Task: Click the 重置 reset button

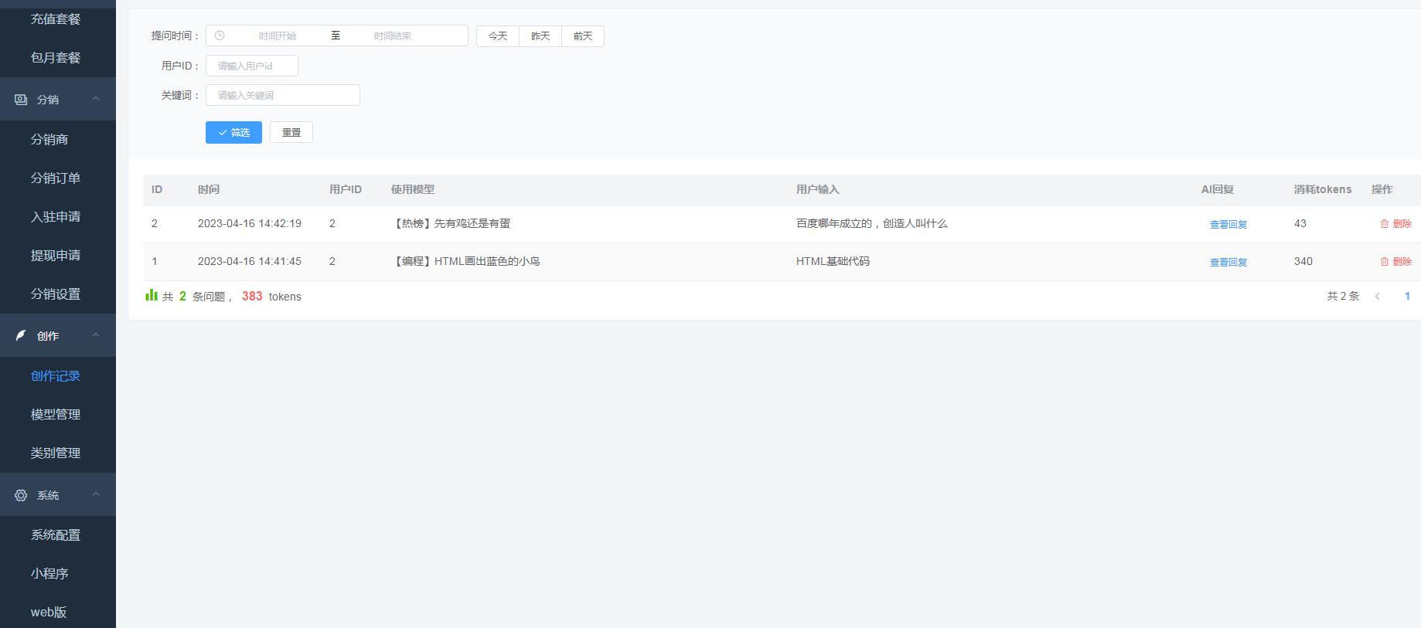Action: 291,132
